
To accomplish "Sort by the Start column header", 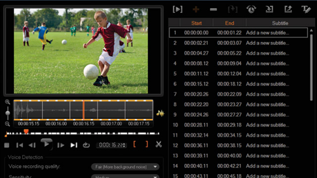I will 196,23.
